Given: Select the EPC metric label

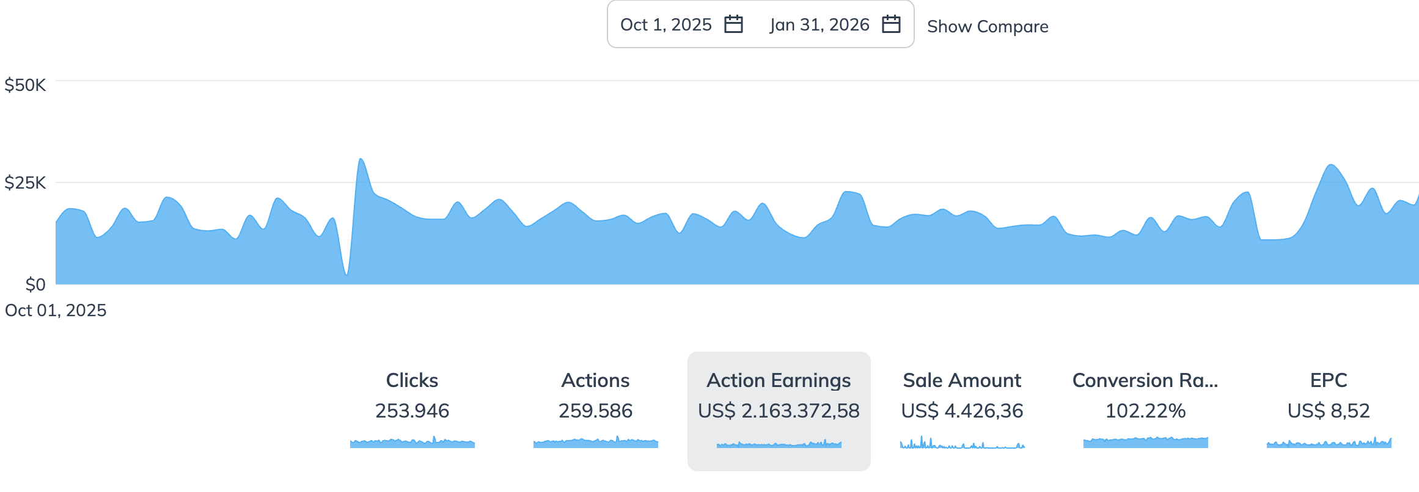Looking at the screenshot, I should pos(1329,380).
